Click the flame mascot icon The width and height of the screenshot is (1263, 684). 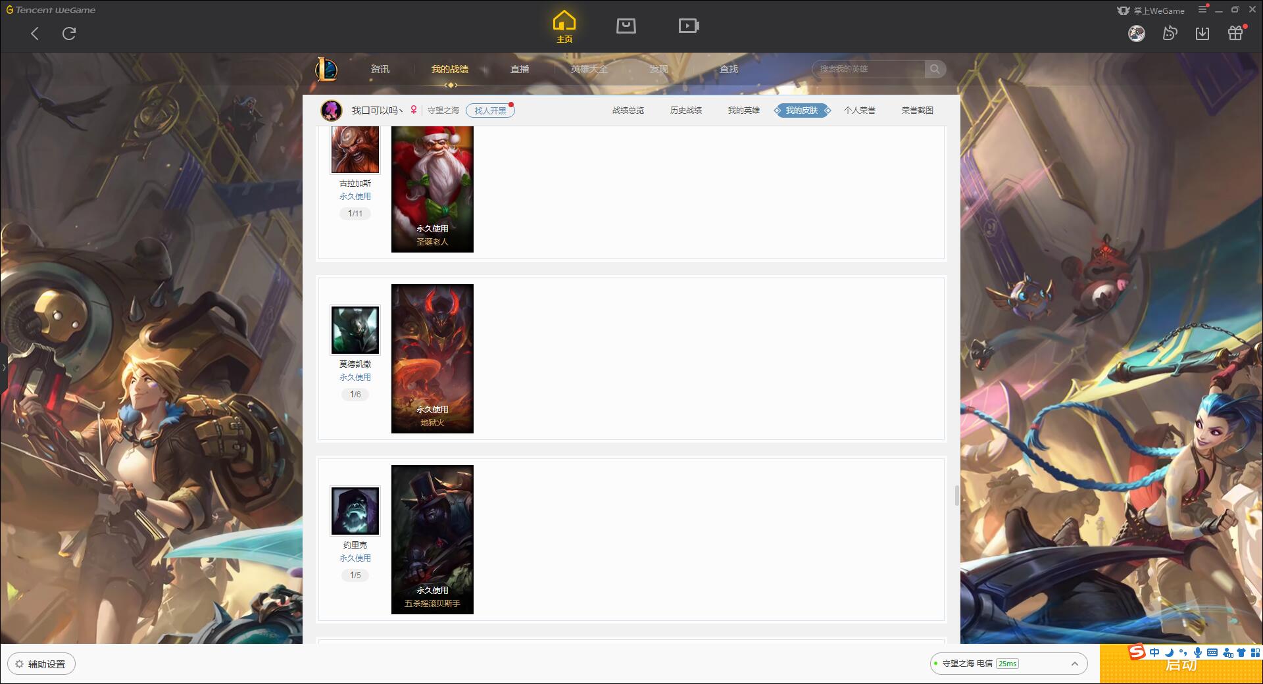1170,33
